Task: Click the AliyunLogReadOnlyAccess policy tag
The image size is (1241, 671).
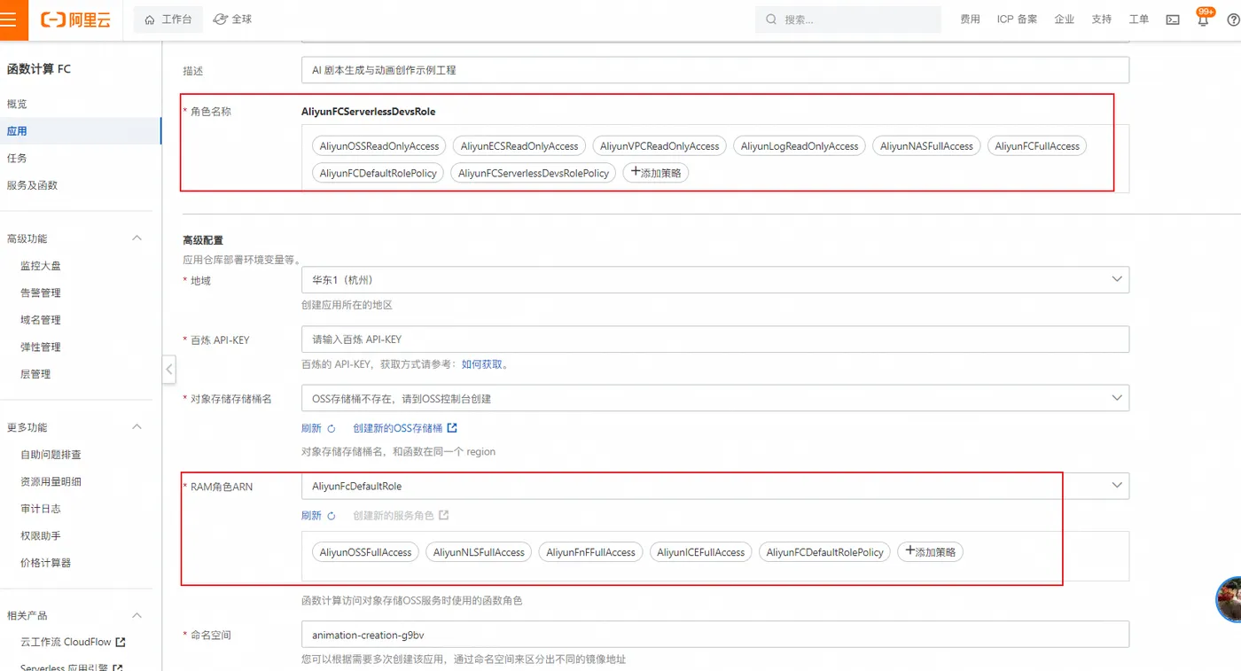Action: (800, 146)
